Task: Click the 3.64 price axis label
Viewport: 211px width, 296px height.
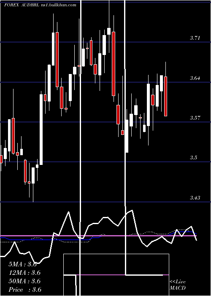Action: [x=195, y=78]
